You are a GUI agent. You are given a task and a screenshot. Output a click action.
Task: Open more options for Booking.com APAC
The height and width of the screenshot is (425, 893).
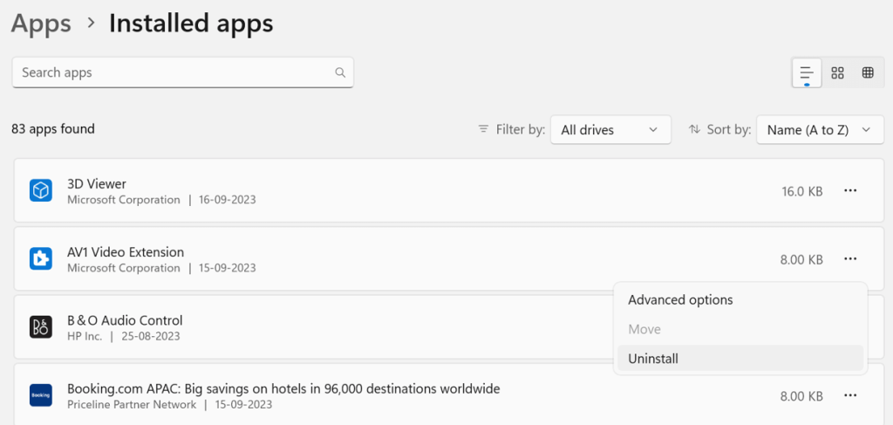click(850, 395)
